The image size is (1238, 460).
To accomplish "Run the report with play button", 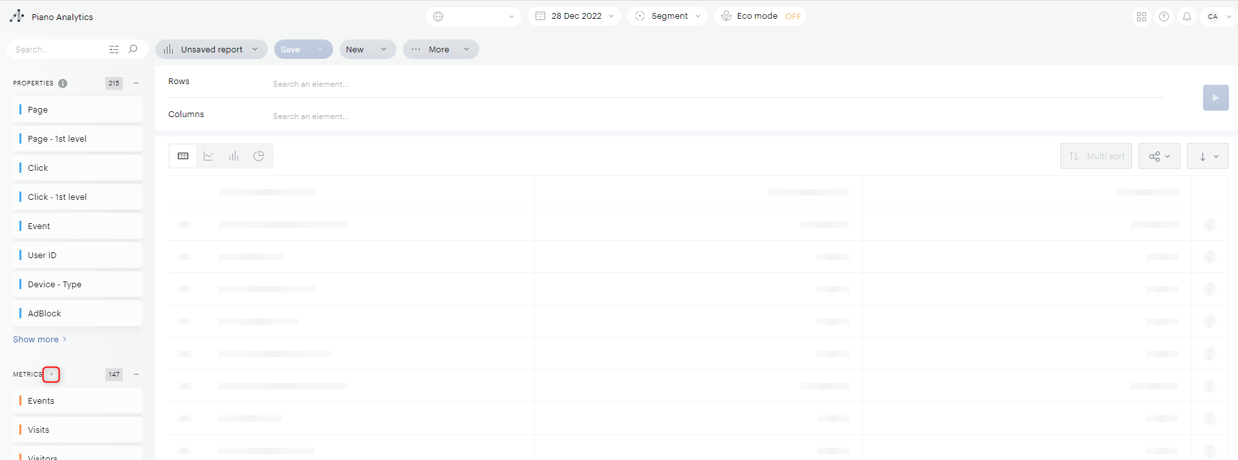I will click(1215, 98).
